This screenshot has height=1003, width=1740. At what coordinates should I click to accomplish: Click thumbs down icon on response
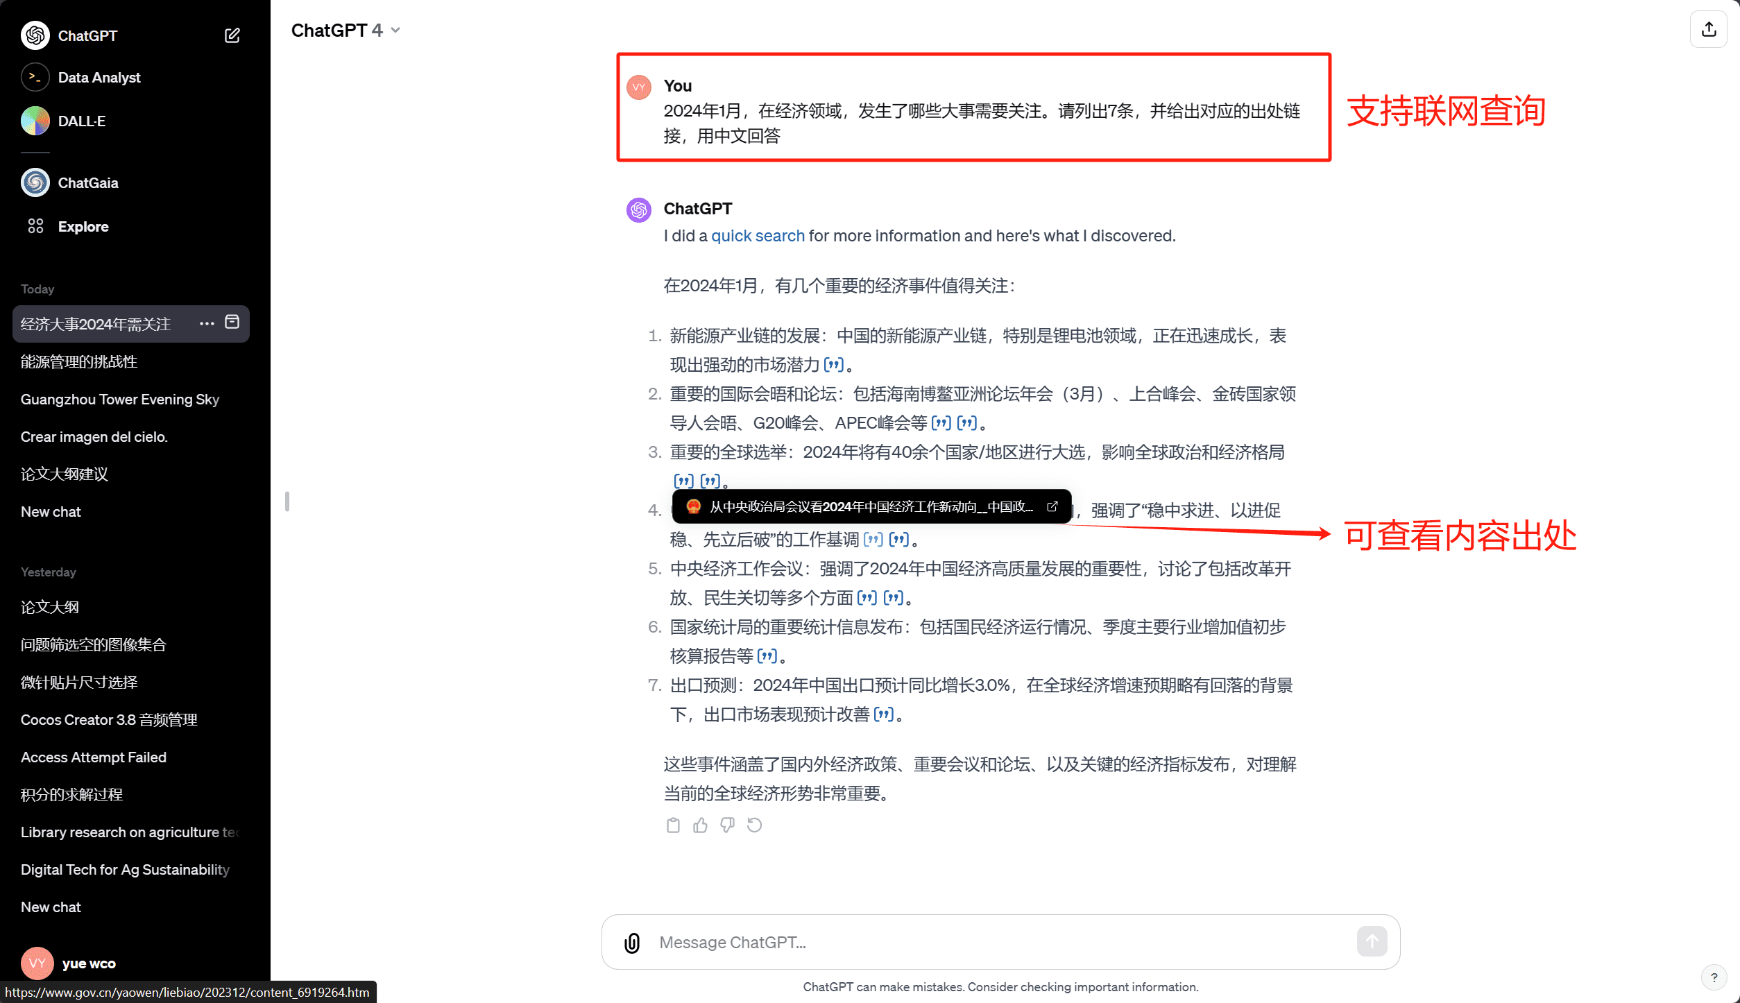coord(729,825)
